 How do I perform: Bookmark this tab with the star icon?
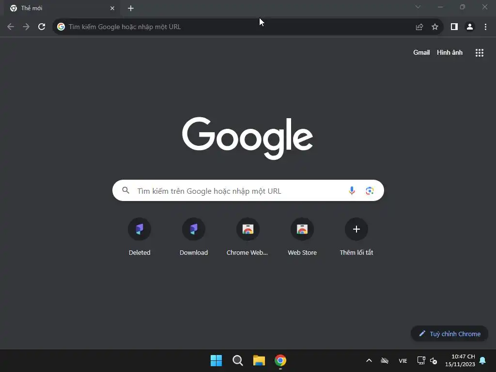coord(435,27)
